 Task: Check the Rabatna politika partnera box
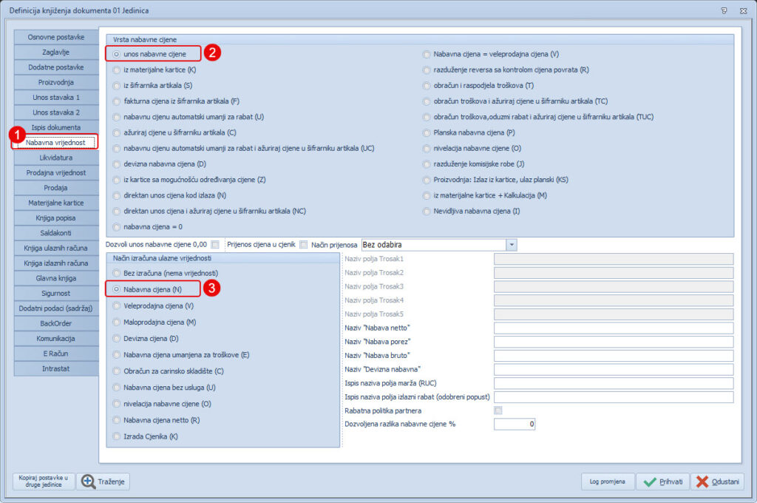click(x=498, y=411)
